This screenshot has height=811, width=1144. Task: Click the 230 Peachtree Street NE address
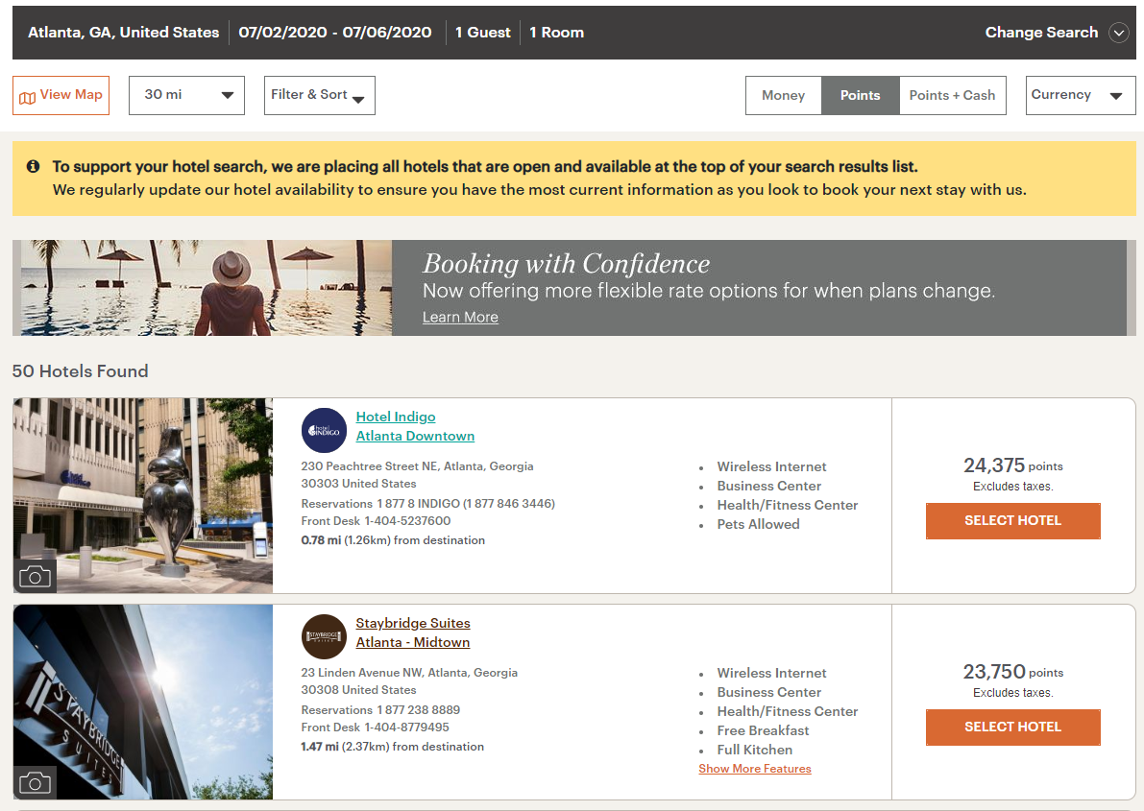point(417,475)
